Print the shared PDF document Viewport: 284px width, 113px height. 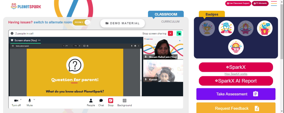click(x=135, y=46)
